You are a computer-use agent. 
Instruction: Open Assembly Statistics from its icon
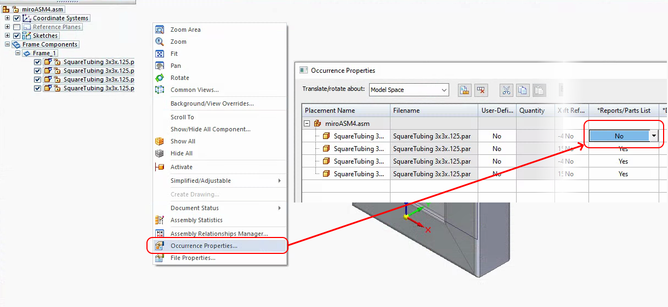[x=160, y=220]
